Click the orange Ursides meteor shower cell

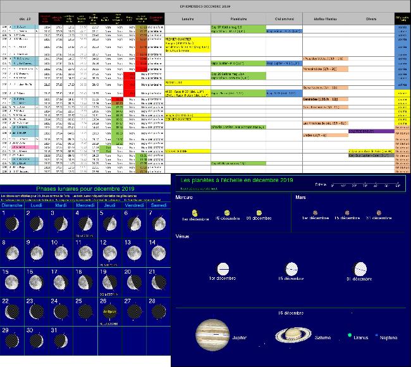tap(325, 135)
